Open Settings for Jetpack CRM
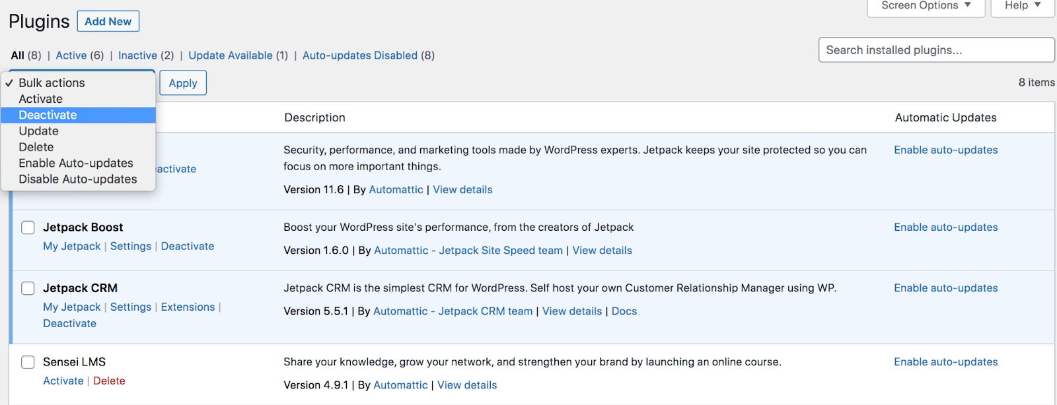 (x=131, y=307)
